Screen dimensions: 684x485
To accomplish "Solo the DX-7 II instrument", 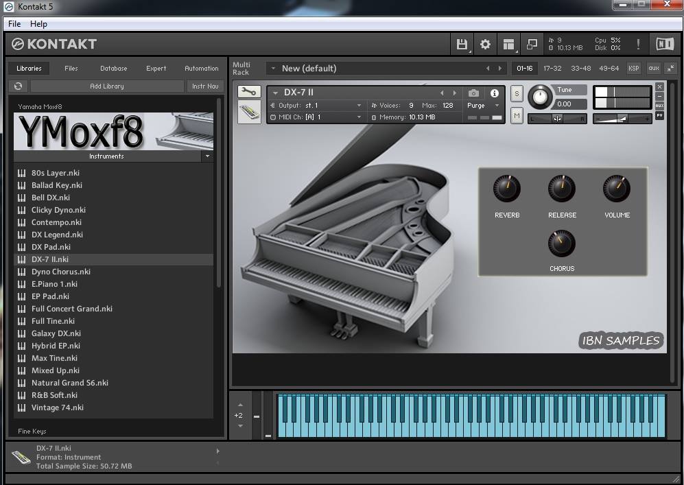I will [x=517, y=93].
